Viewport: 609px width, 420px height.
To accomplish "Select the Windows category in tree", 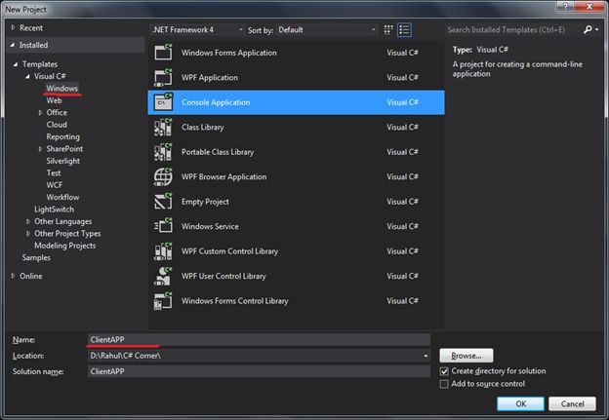I will point(62,88).
